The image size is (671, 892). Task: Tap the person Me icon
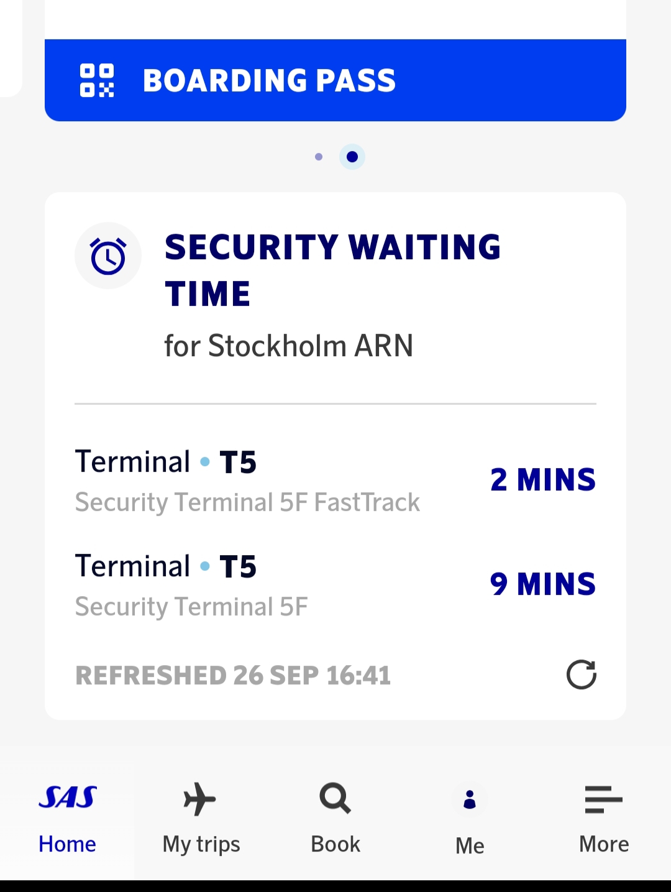470,800
